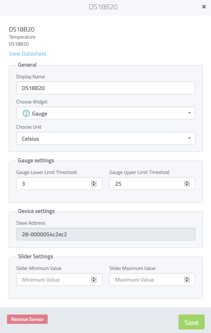Decrement the Slider Minimum Value spinner
The width and height of the screenshot is (211, 333).
coord(94,281)
